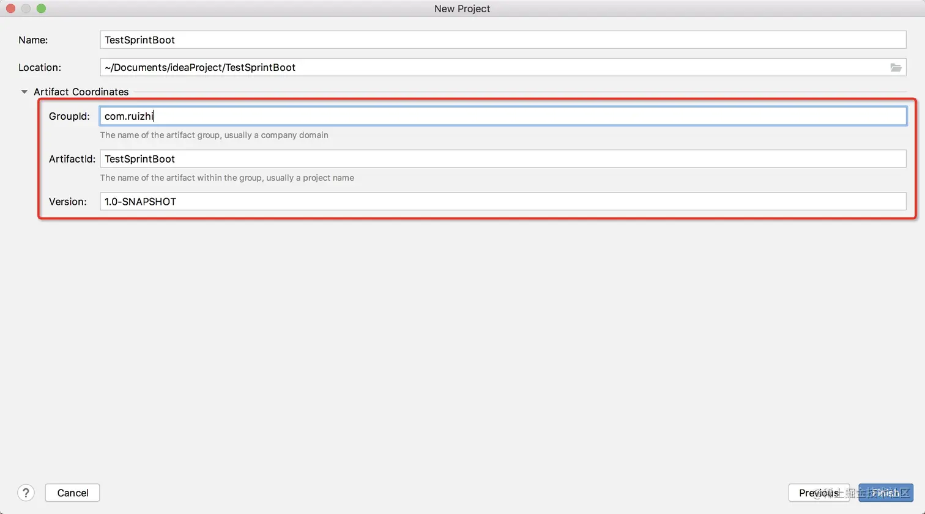Collapse the Artifact Coordinates section
925x514 pixels.
[24, 92]
